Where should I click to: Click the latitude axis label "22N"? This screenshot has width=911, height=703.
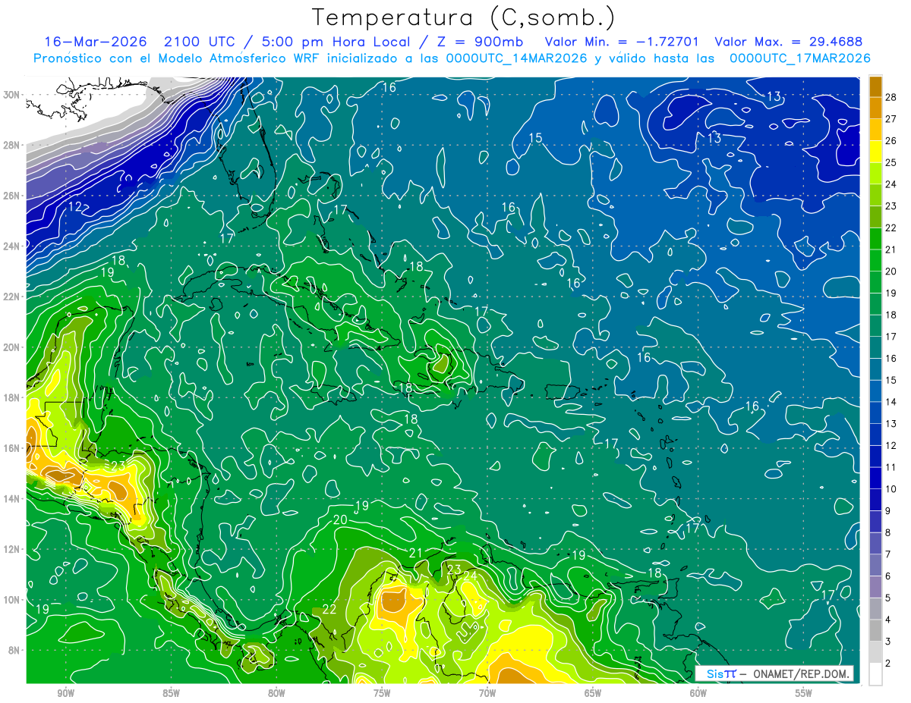(x=12, y=297)
